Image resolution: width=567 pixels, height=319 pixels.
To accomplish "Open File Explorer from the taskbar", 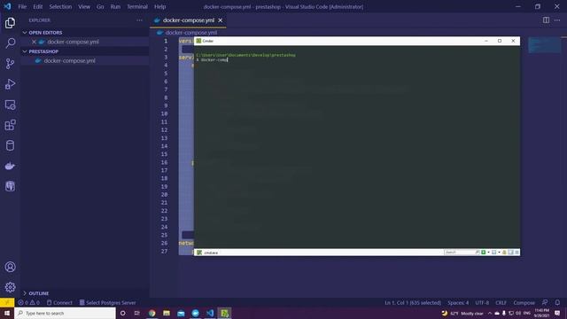I will 167,313.
